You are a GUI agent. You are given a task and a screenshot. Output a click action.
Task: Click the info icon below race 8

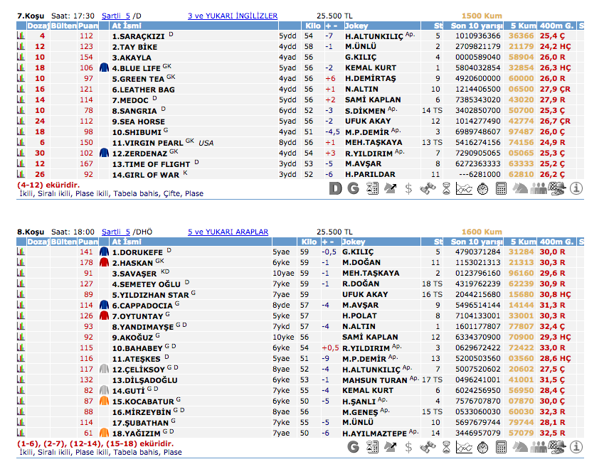(576, 447)
